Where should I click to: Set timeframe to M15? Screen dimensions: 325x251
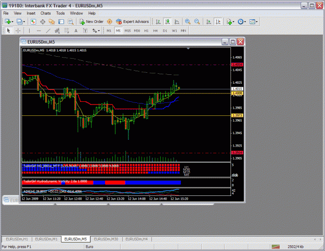click(127, 31)
